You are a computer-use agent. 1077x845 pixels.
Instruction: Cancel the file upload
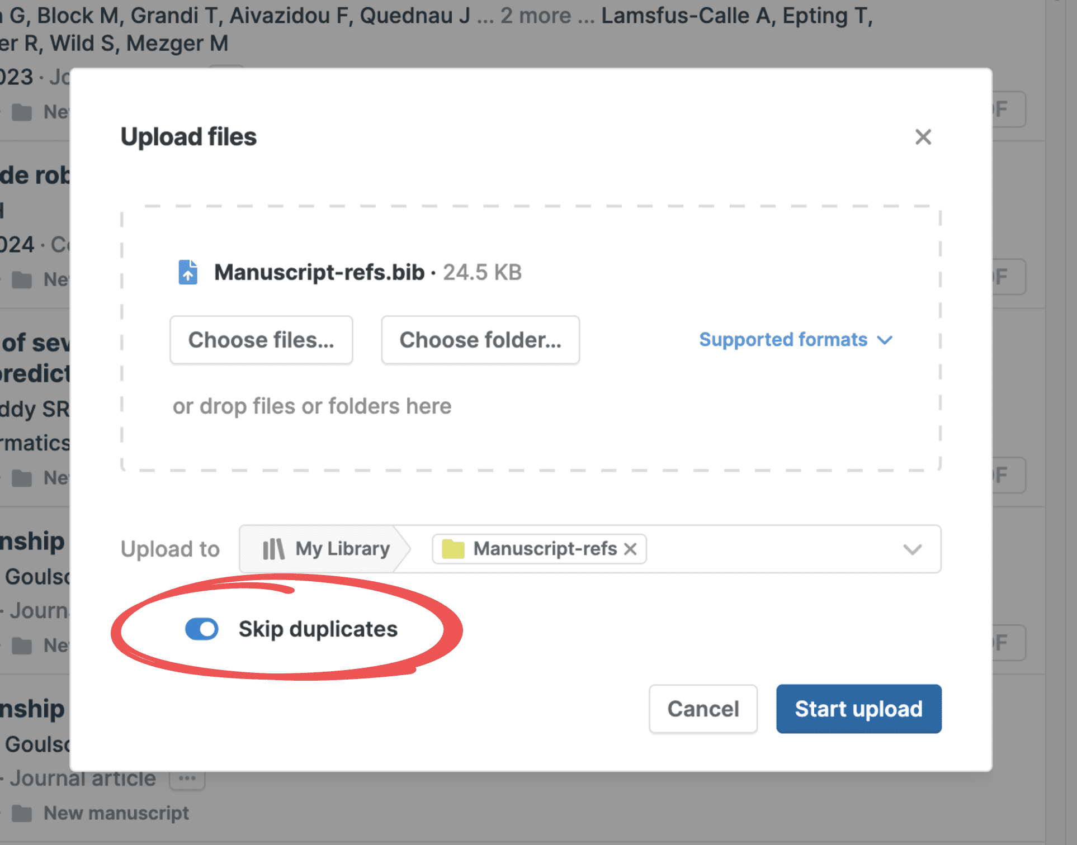pos(703,709)
